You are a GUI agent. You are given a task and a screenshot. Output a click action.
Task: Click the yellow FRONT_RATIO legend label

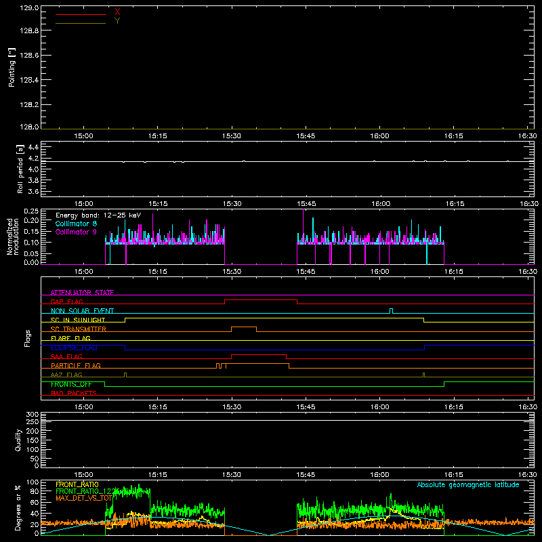pos(77,484)
